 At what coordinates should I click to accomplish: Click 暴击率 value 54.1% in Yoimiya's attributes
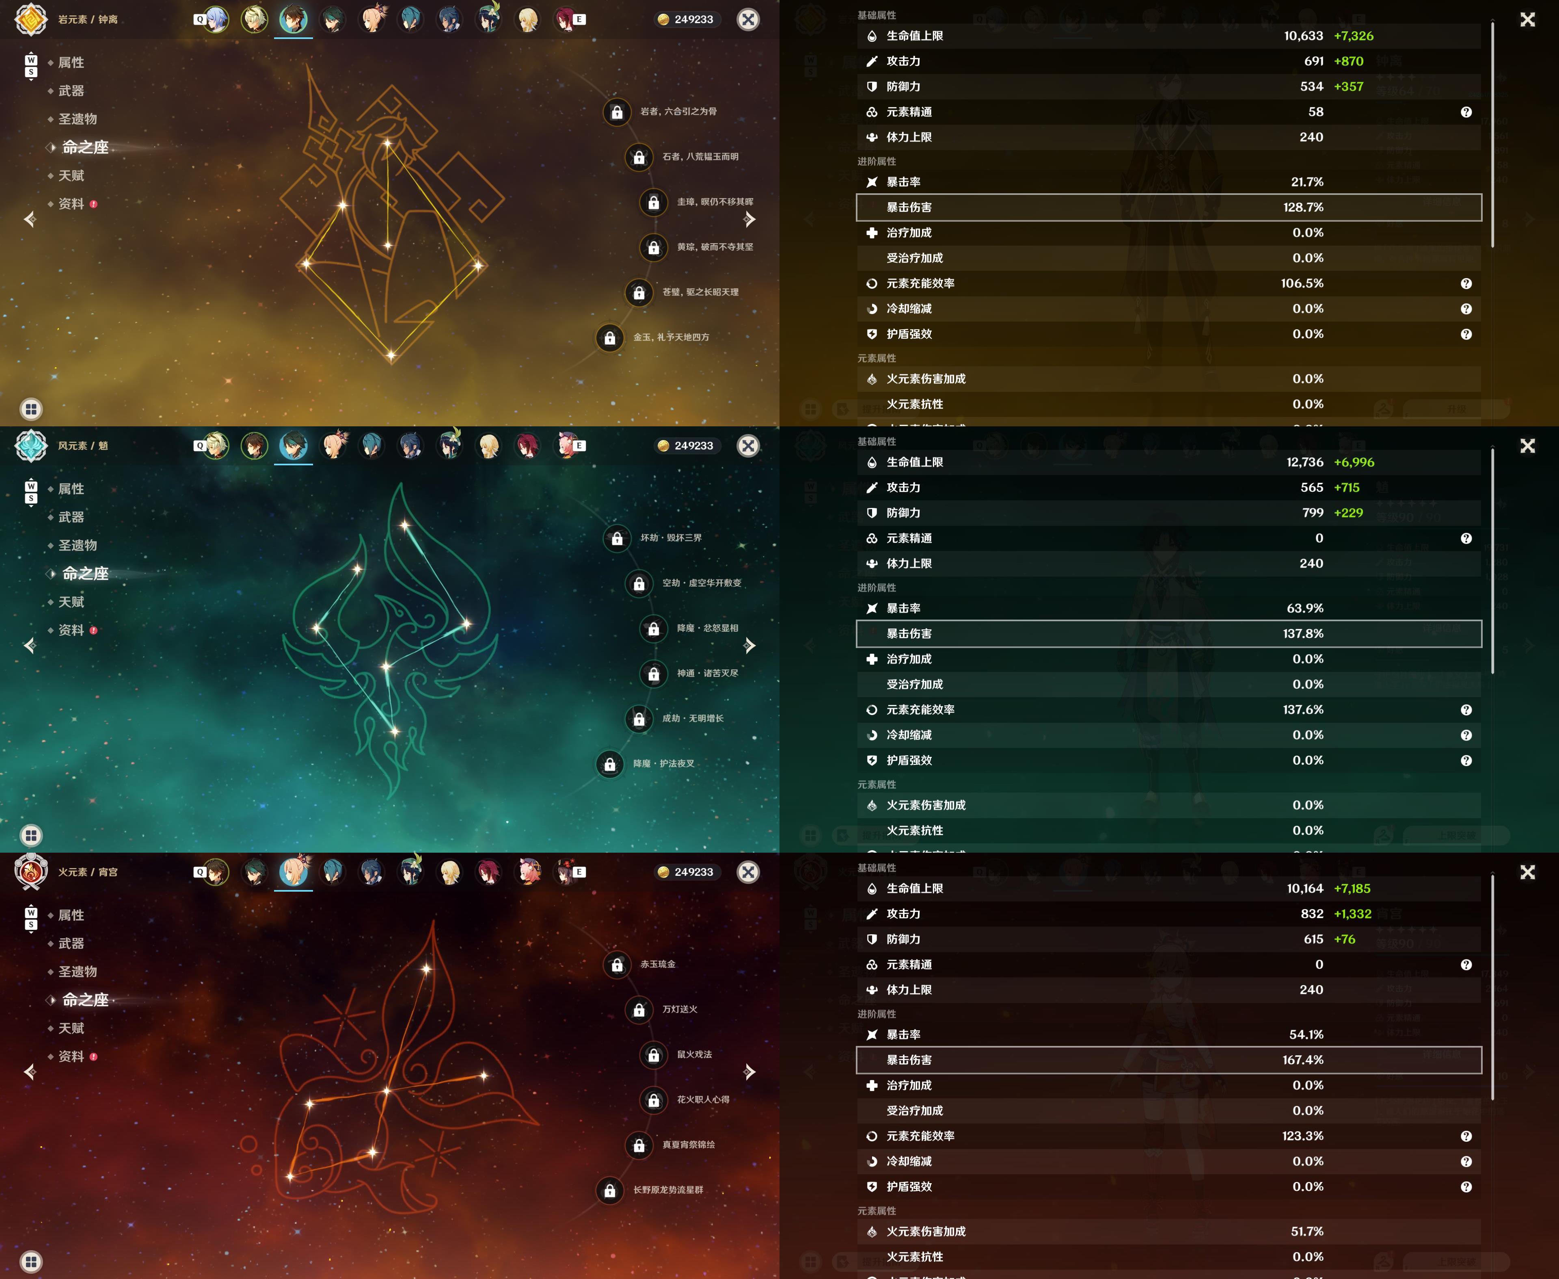point(1306,1035)
